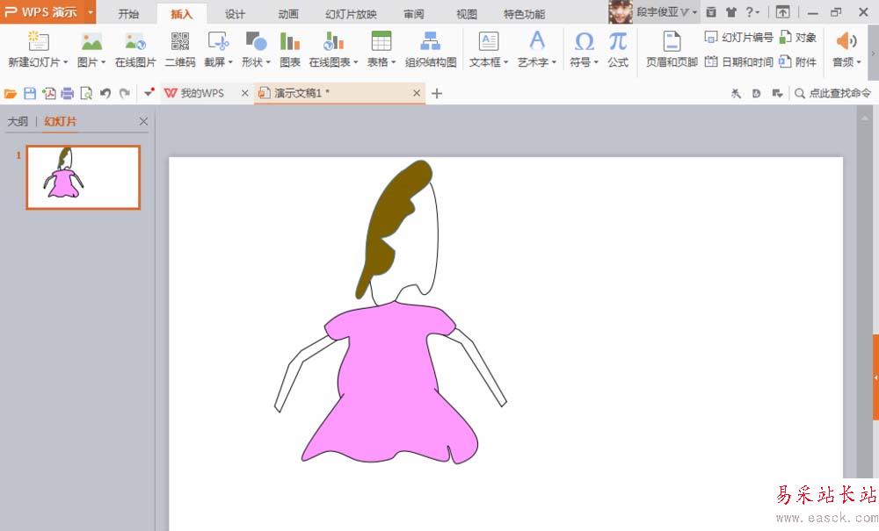Close the slide thumbnail panel
This screenshot has width=879, height=531.
[143, 121]
